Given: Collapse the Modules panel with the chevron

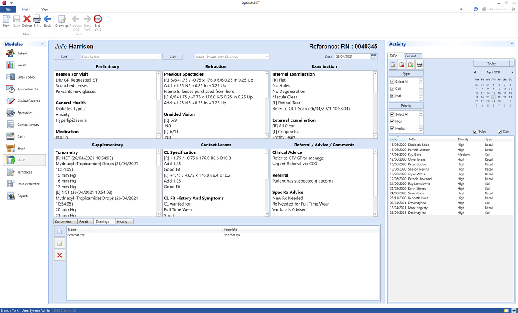Looking at the screenshot, I should pyautogui.click(x=41, y=43).
